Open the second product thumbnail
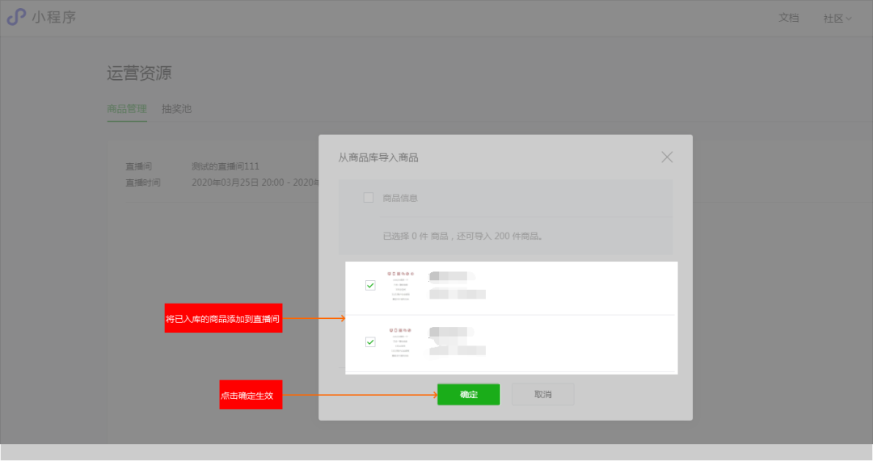 (401, 342)
